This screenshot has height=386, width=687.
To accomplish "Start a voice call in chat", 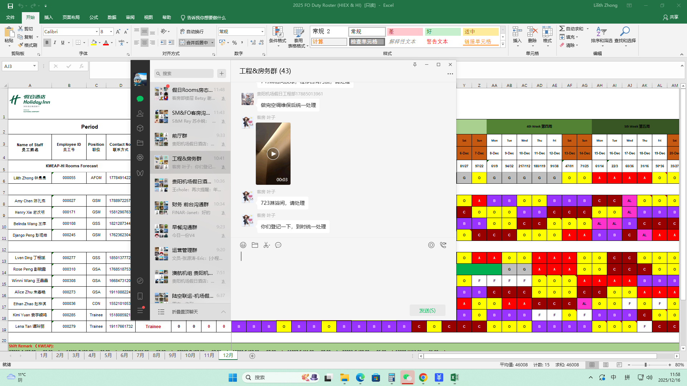I will [443, 245].
